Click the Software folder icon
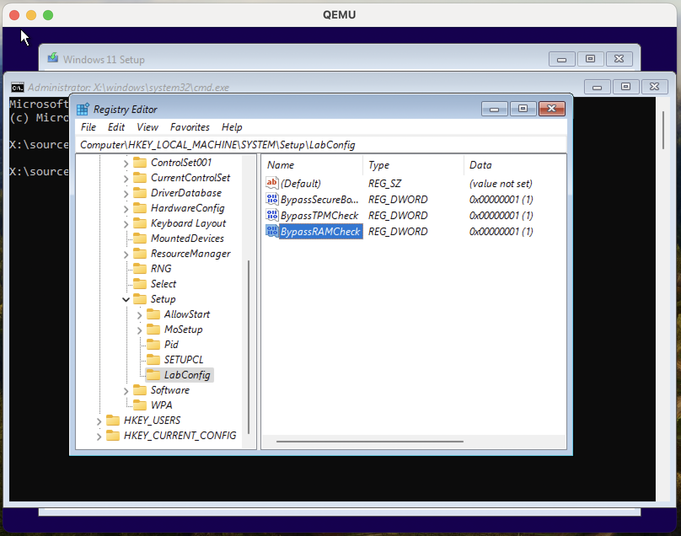The image size is (681, 536). click(140, 390)
